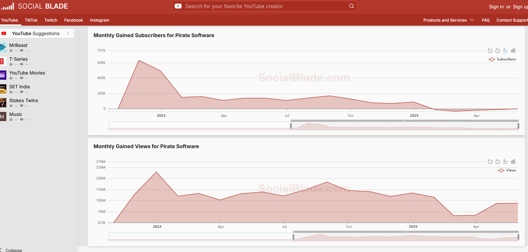528x252 pixels.
Task: Click the search magnifier icon
Action: tap(351, 6)
